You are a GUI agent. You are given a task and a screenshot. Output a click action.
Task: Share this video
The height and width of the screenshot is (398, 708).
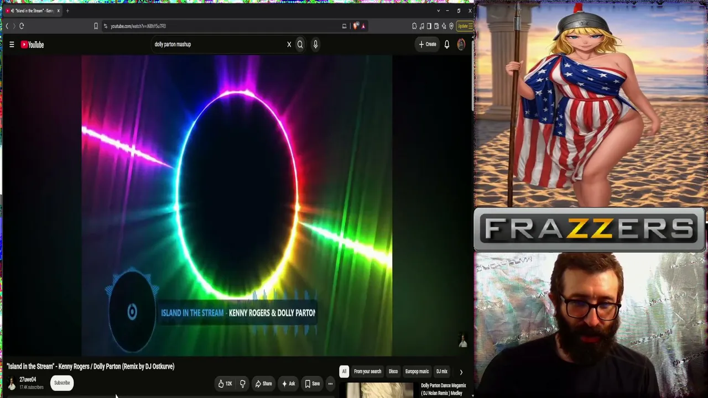pos(264,384)
